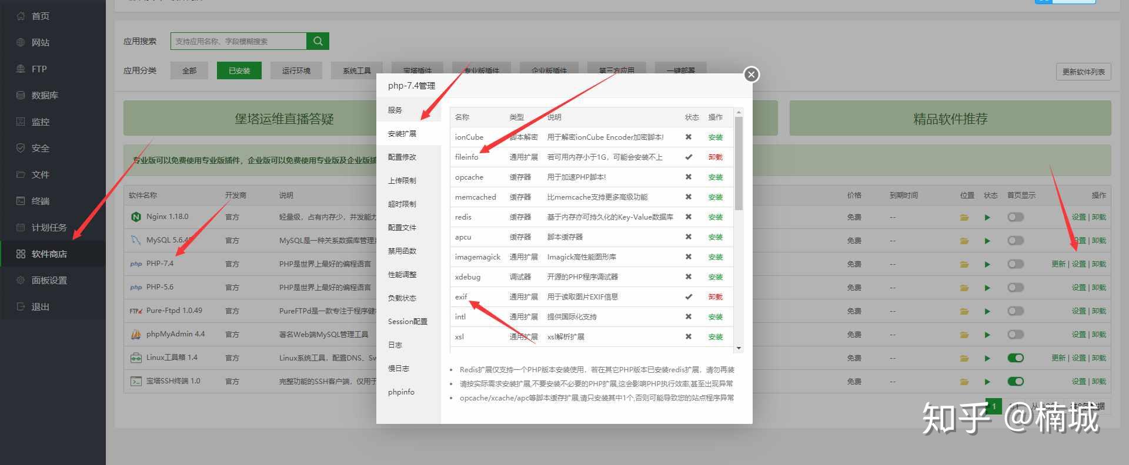The image size is (1129, 465).
Task: Click 更新 link in Linux工具箱 row
Action: coord(1058,358)
